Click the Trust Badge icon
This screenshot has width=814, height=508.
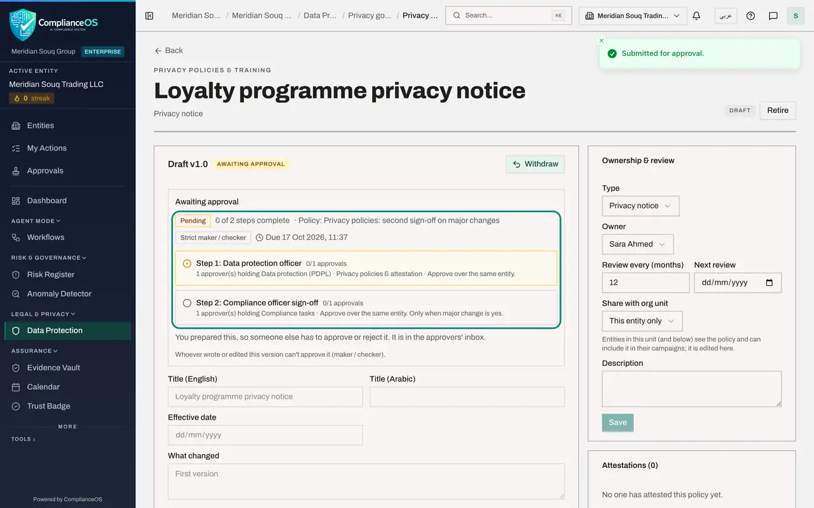(x=16, y=406)
